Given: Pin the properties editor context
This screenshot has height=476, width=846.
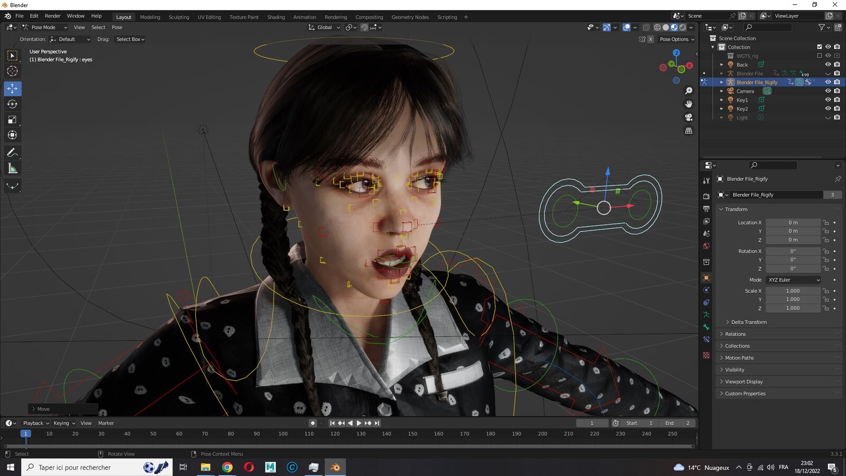Looking at the screenshot, I should coord(838,179).
